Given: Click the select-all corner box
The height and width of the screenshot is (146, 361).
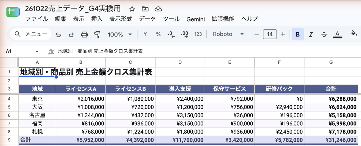Looking at the screenshot, I should click(x=9, y=62).
